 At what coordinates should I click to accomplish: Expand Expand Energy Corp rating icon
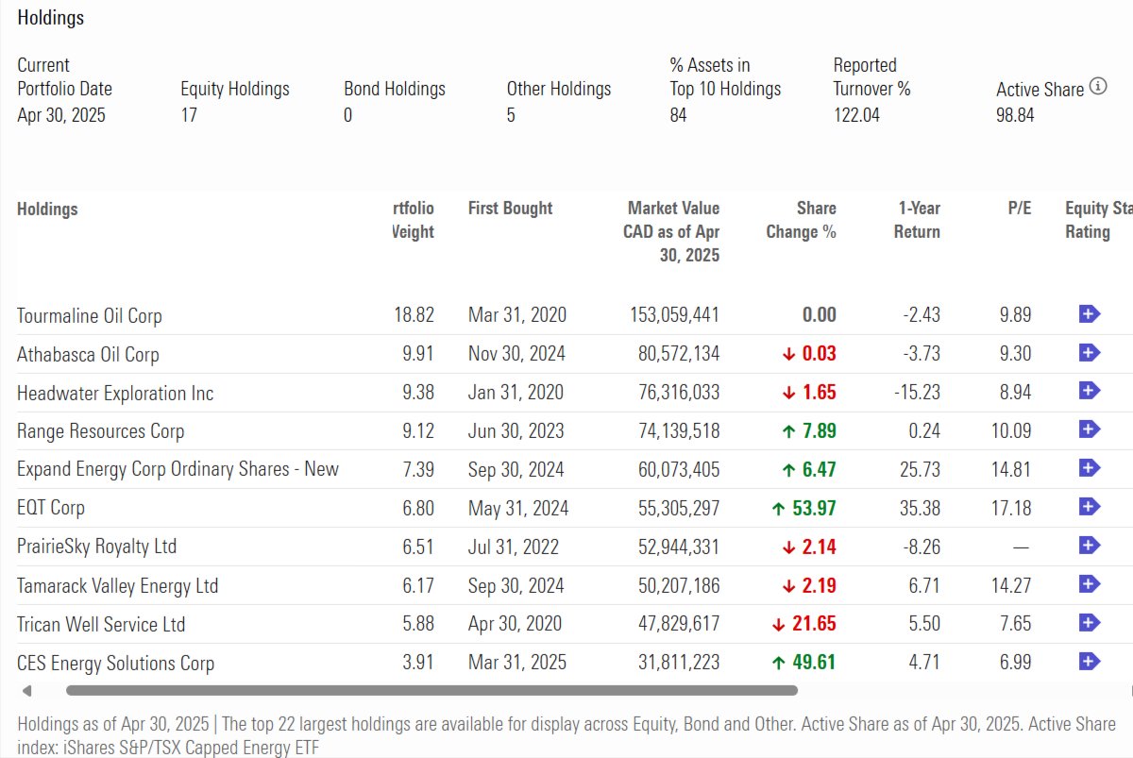click(x=1090, y=468)
